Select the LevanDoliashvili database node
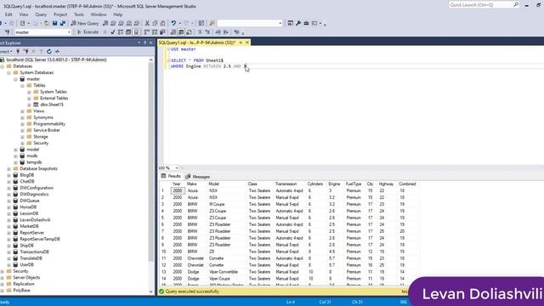This screenshot has height=306, width=544. point(35,220)
